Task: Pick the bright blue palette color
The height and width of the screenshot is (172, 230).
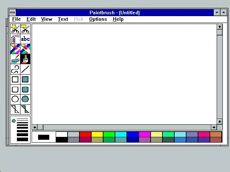Action: [133, 134]
